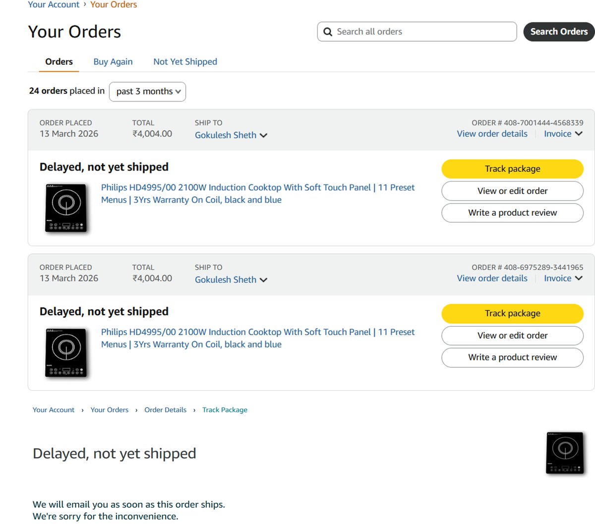
Task: Click cooktop thumbnail in order 408-6975289-3441965
Action: 66,353
